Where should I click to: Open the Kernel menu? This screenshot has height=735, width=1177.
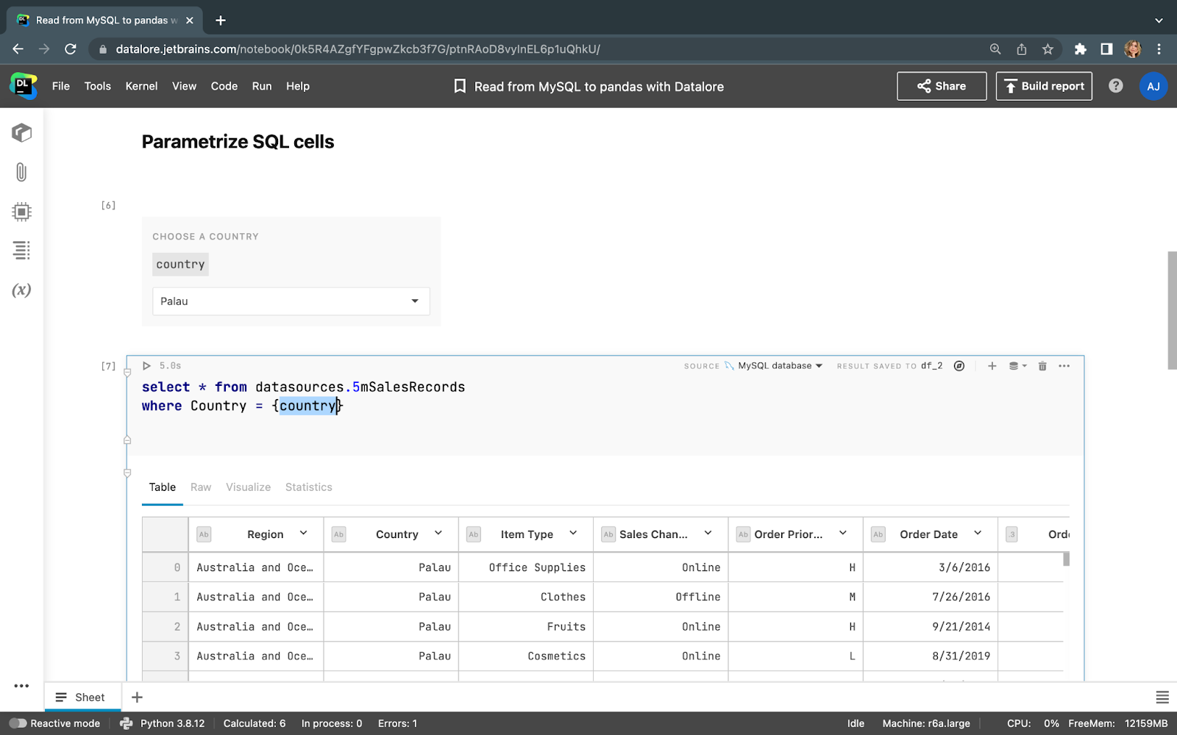[141, 86]
